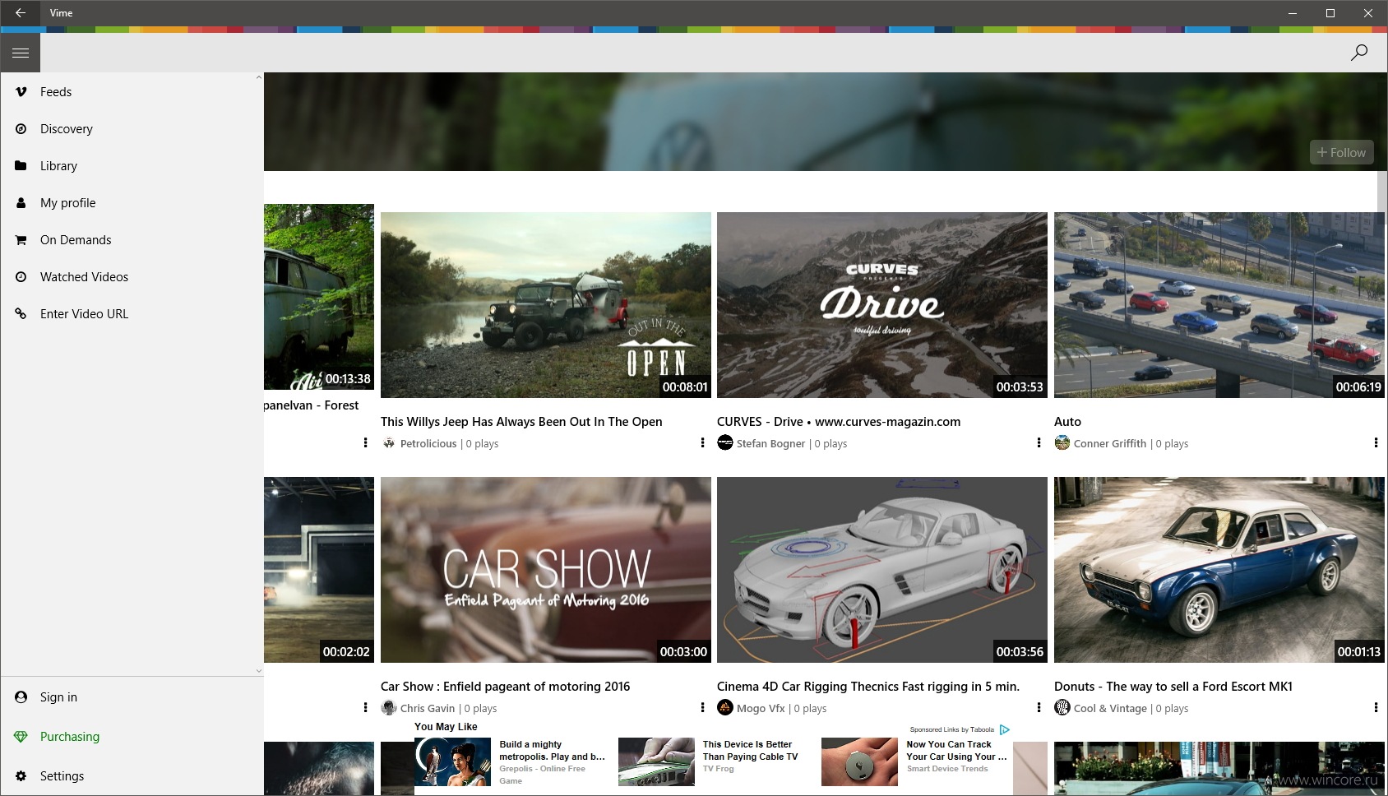Open options menu for panelvan Forest video

coord(365,443)
